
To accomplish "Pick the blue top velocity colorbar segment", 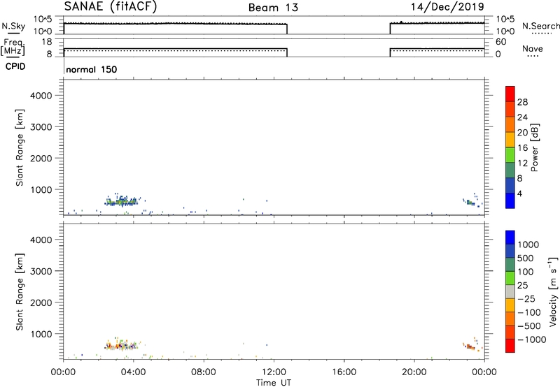I will click(510, 238).
